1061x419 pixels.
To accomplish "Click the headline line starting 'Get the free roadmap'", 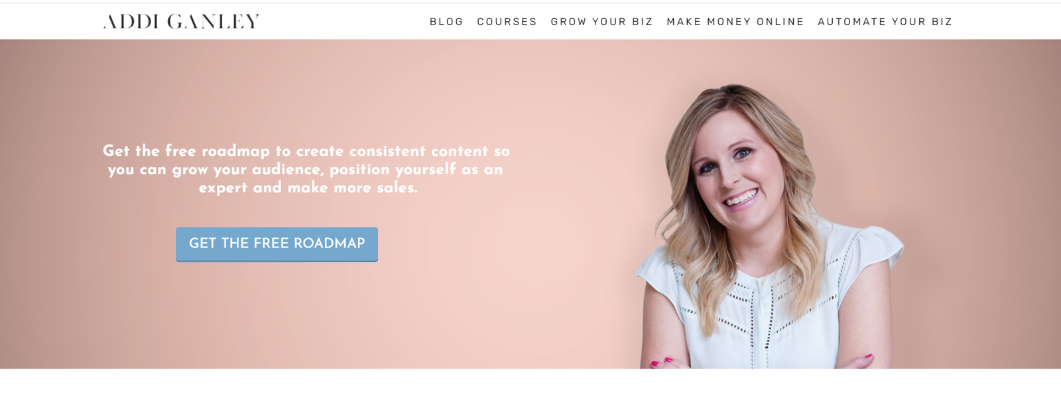I will tap(306, 151).
